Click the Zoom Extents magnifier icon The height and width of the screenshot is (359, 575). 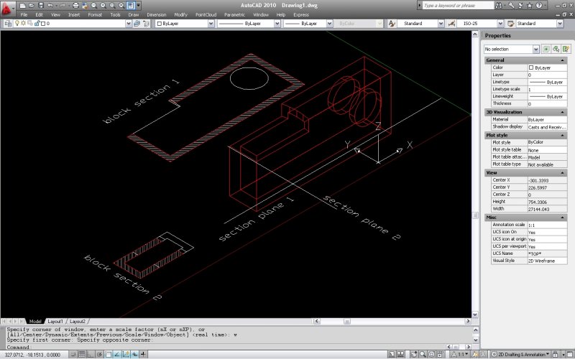[121, 6]
